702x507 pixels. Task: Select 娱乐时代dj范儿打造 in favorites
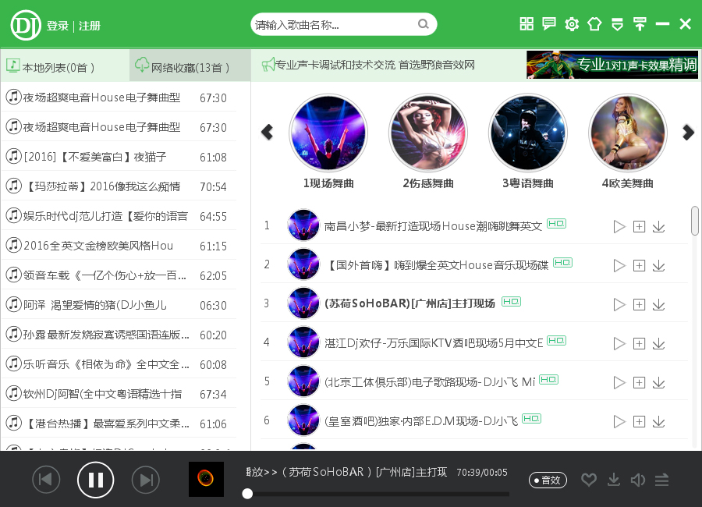coord(119,216)
